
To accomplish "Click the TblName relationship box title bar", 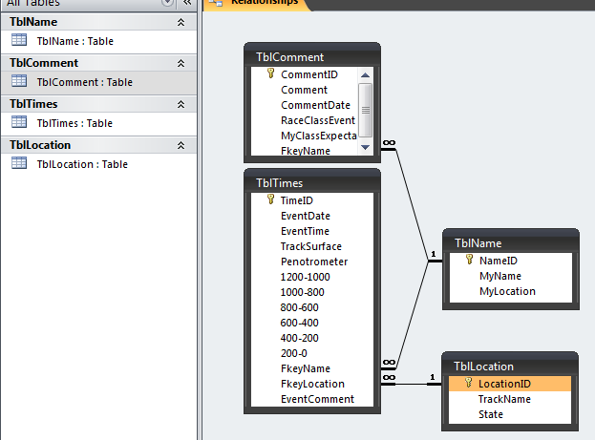I will pyautogui.click(x=510, y=242).
